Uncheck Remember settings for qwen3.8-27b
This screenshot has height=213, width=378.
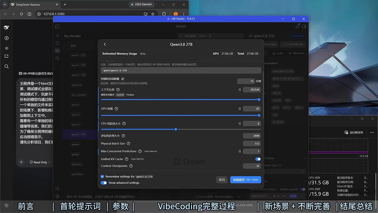[x=102, y=177]
